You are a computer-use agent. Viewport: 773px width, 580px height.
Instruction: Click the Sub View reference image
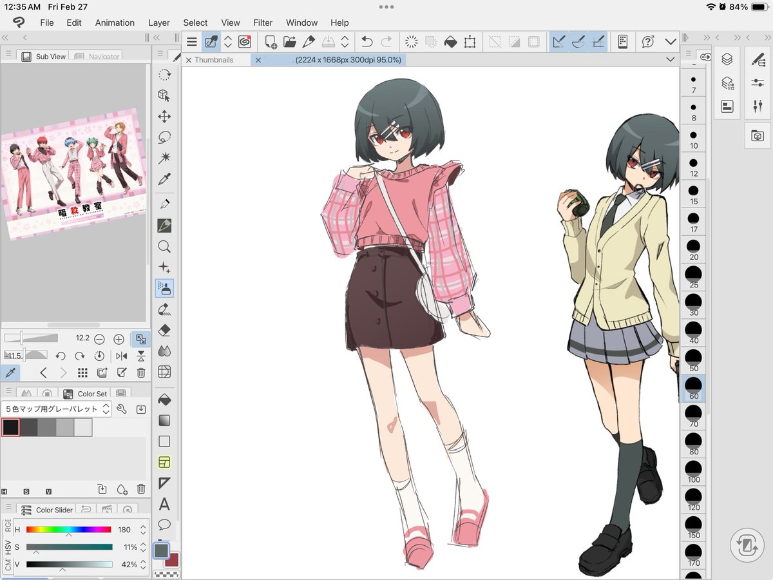click(73, 173)
